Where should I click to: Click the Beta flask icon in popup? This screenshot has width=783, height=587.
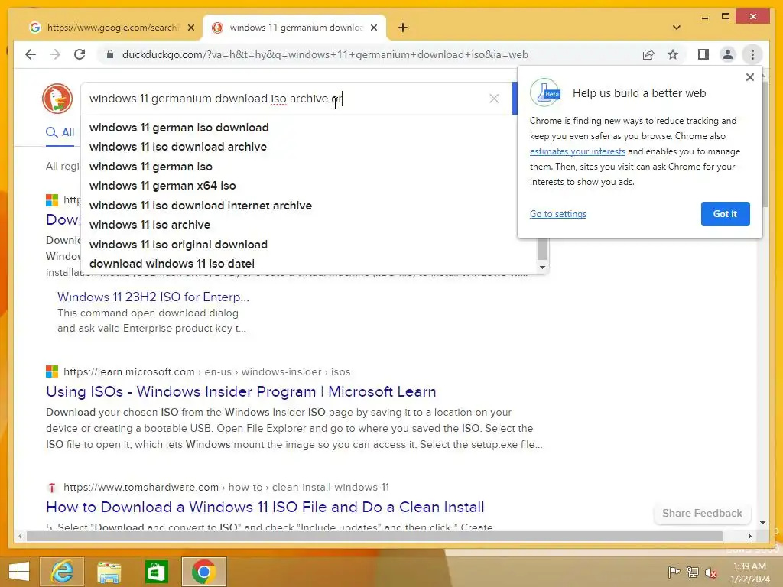pyautogui.click(x=545, y=92)
